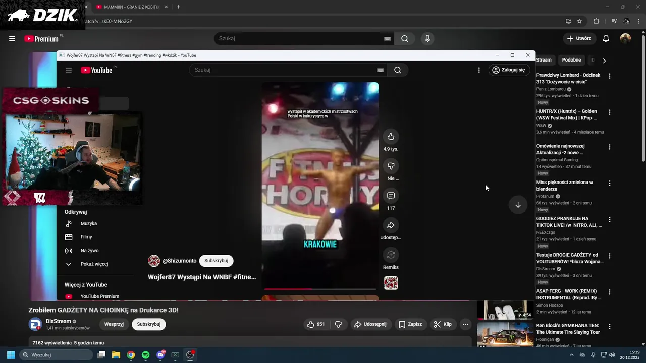Open main YouTube hamburger guide menu
The image size is (646, 363).
point(12,39)
